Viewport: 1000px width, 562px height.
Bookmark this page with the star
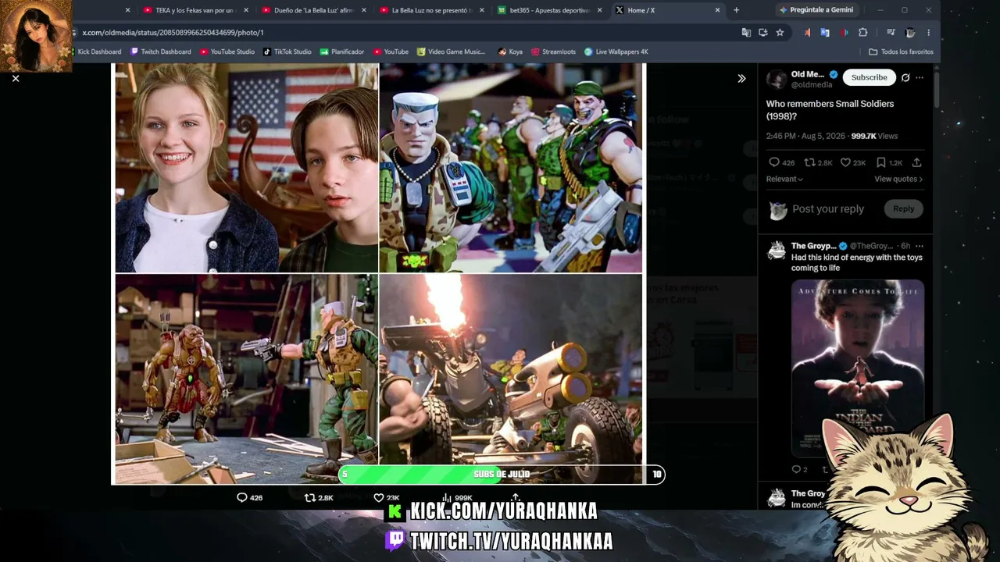[x=780, y=33]
